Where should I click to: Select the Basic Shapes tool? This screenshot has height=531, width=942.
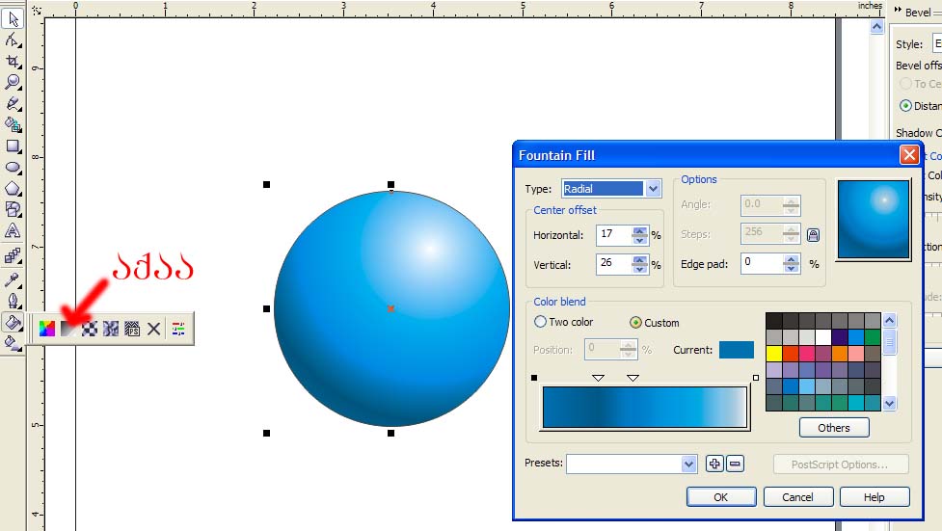pos(13,210)
